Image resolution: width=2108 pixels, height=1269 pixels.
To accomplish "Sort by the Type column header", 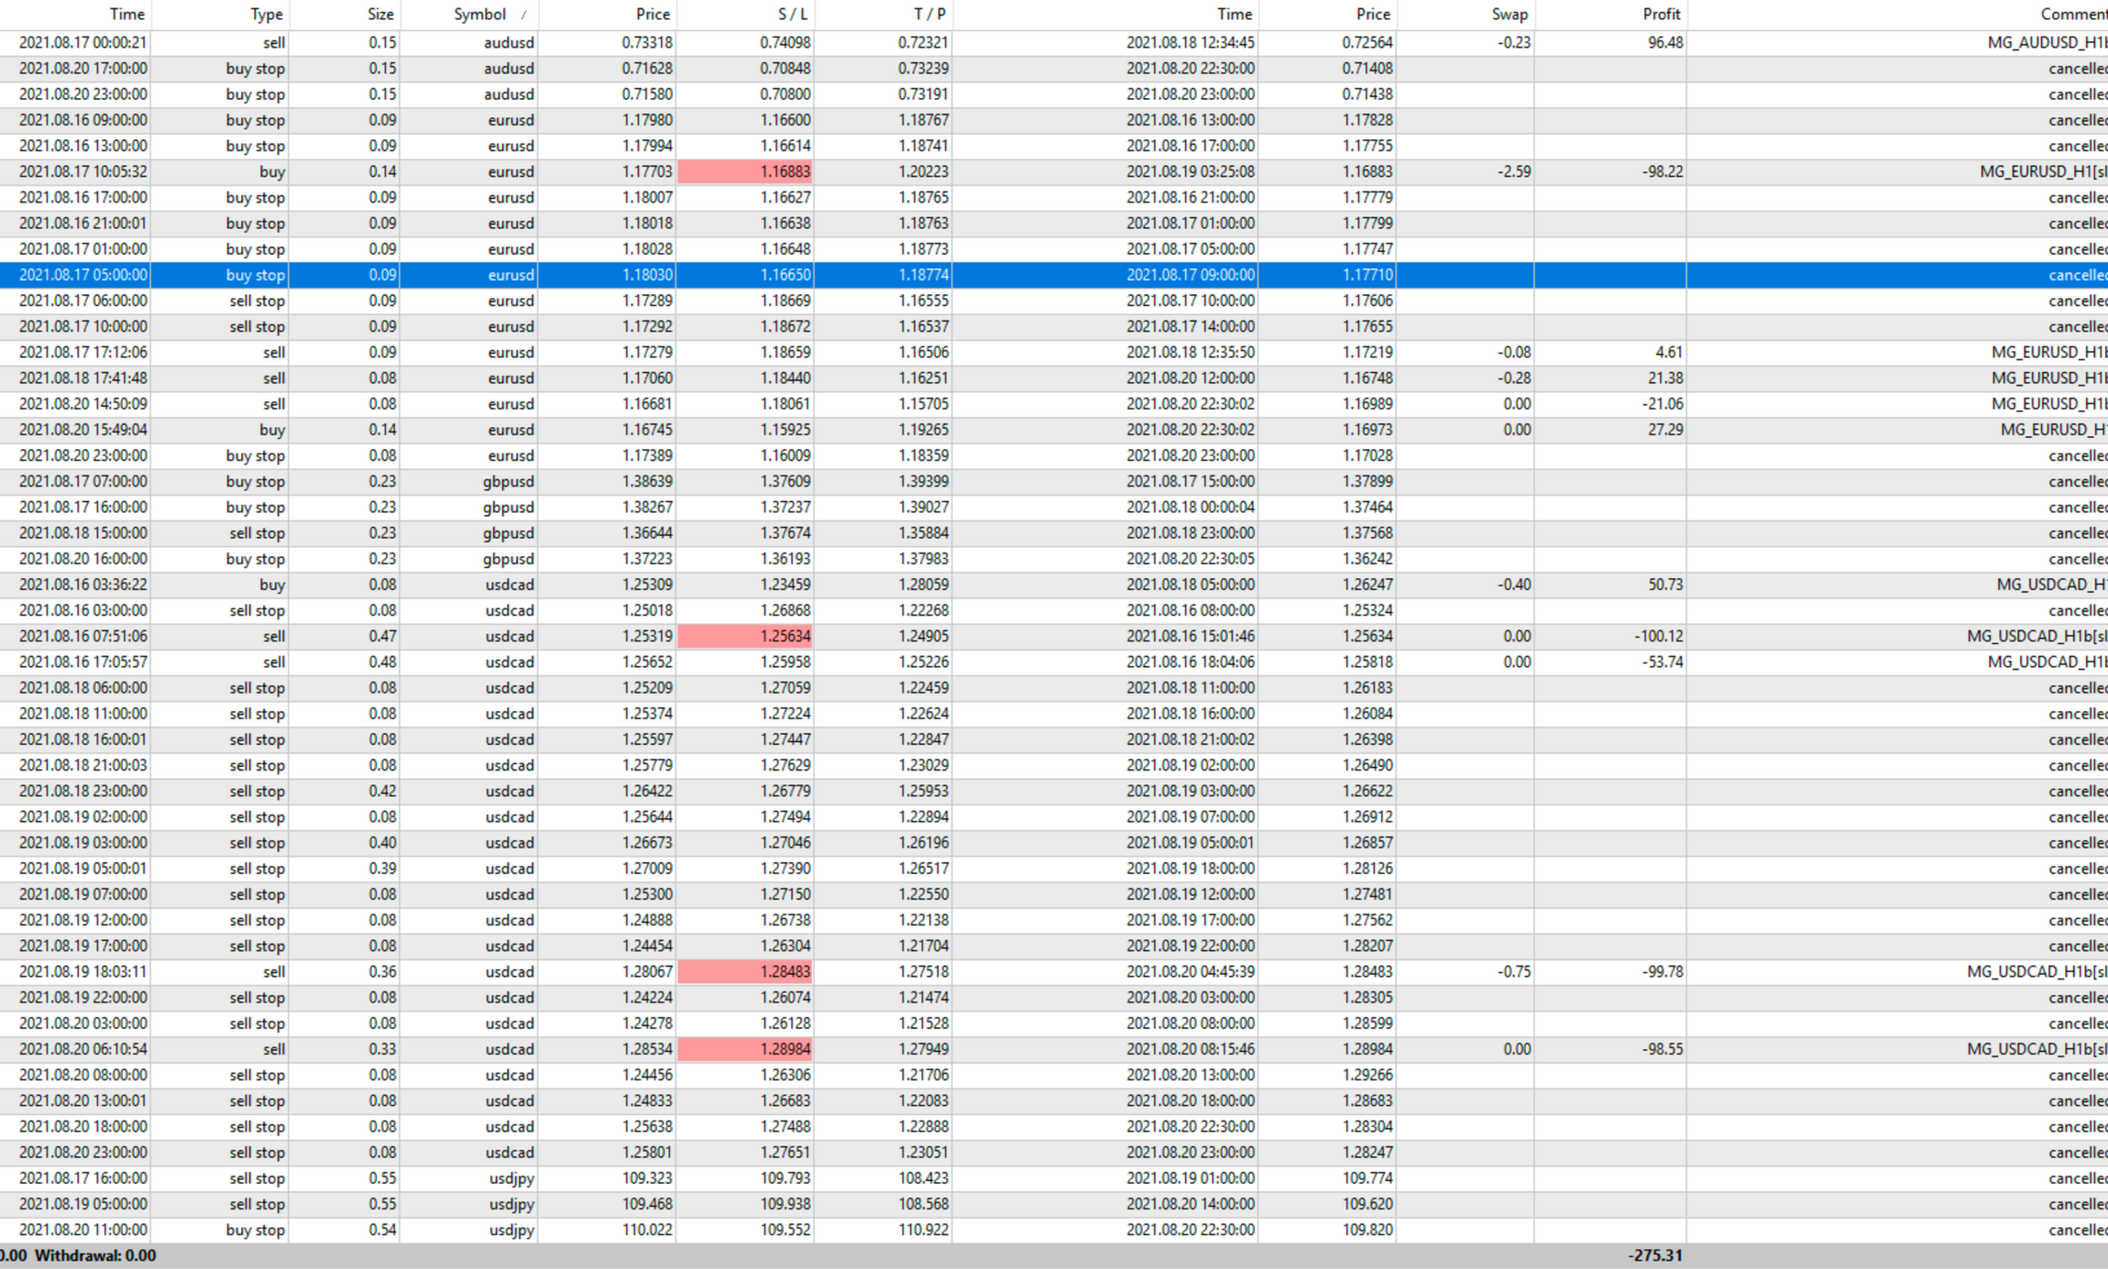I will (x=266, y=14).
